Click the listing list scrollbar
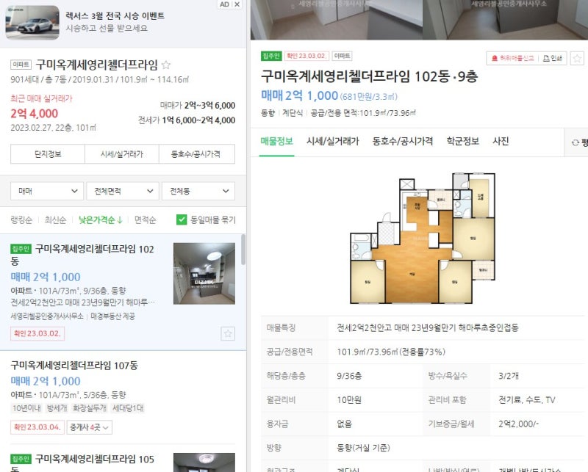588x472 pixels. pyautogui.click(x=243, y=250)
